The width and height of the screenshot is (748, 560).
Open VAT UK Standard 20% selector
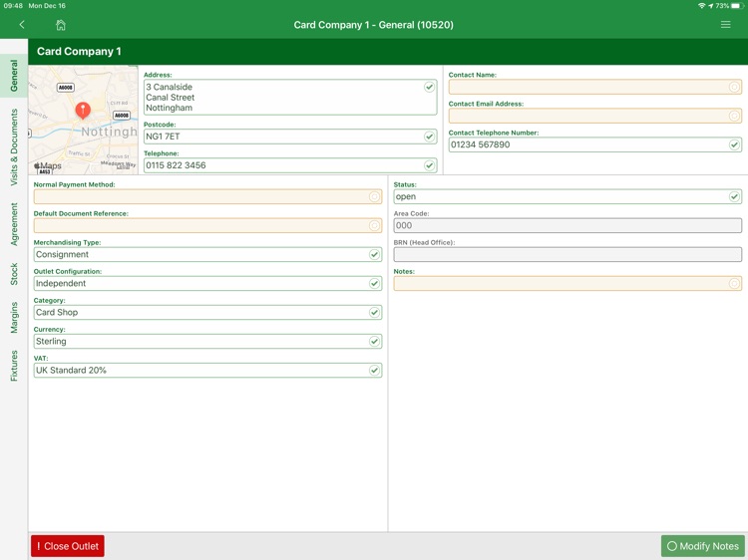208,371
